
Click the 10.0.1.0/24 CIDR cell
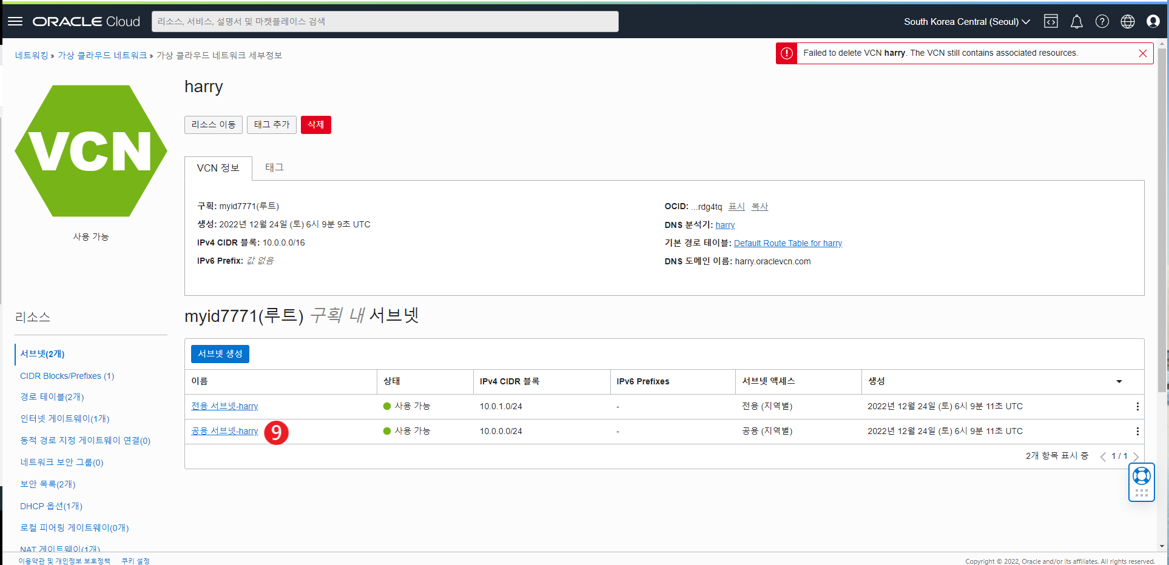click(501, 406)
